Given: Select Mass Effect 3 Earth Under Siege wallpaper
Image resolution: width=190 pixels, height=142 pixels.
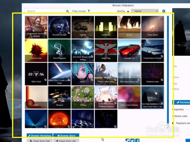Looking at the screenshot, I should pos(60,74).
